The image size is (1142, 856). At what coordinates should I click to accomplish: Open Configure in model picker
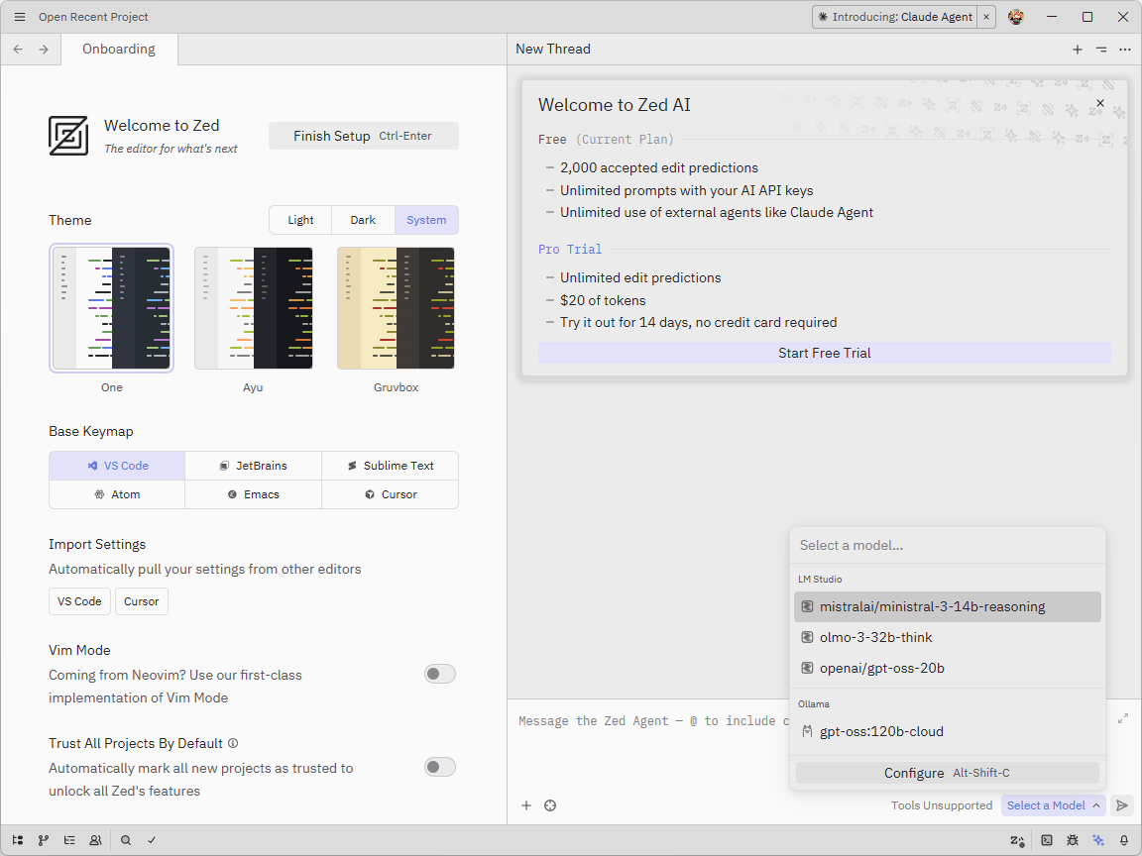point(947,773)
